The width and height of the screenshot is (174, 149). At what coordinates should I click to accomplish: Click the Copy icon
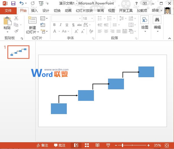click(16, 25)
